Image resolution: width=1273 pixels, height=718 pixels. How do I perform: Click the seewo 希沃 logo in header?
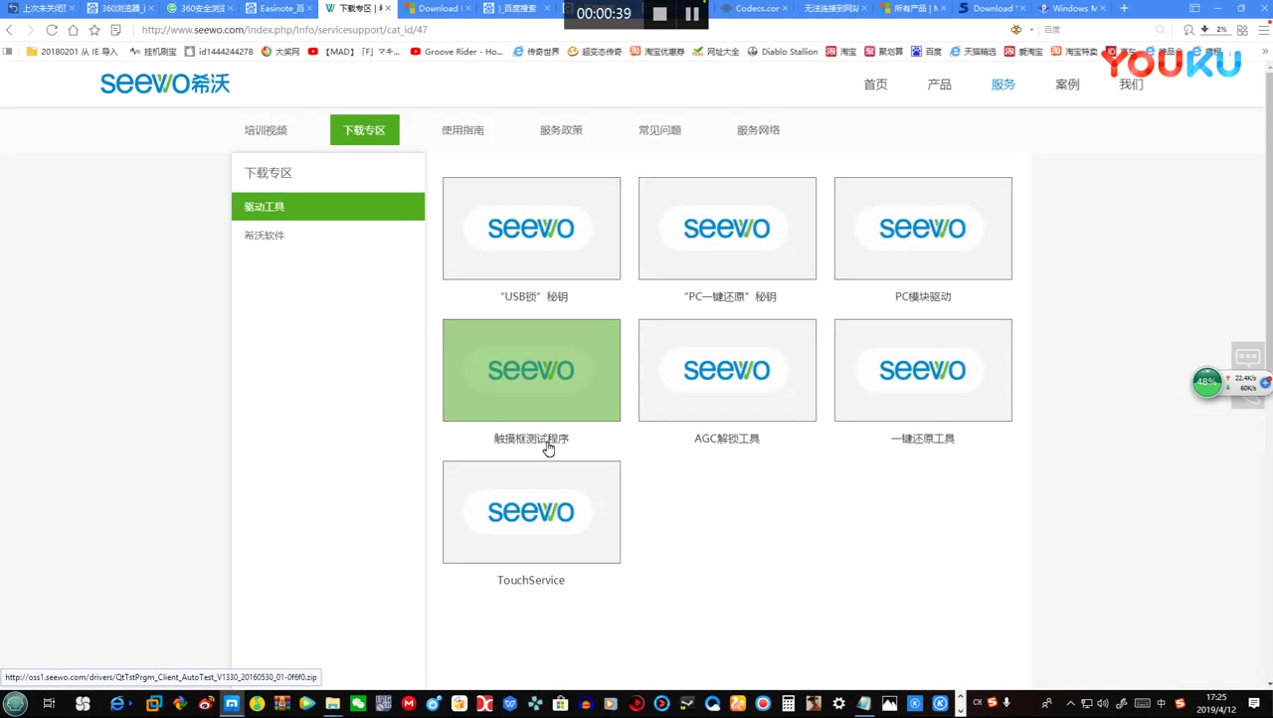click(x=165, y=84)
